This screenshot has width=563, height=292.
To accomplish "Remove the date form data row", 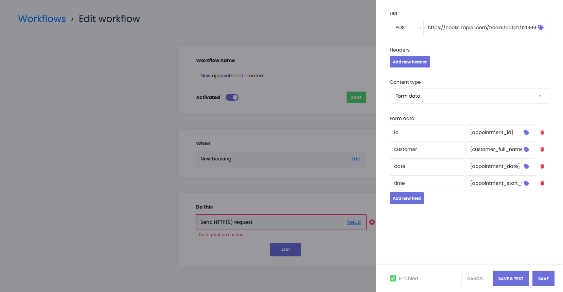I will 542,167.
